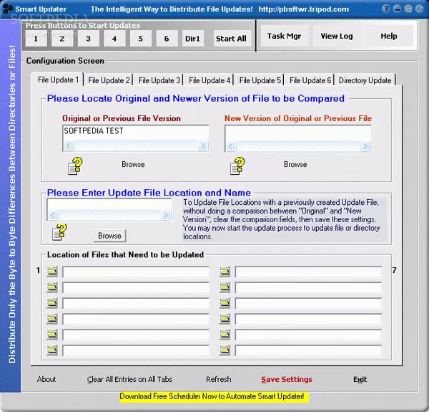The width and height of the screenshot is (429, 412).
Task: Click the help icon for Update File Location
Action: [x=59, y=232]
